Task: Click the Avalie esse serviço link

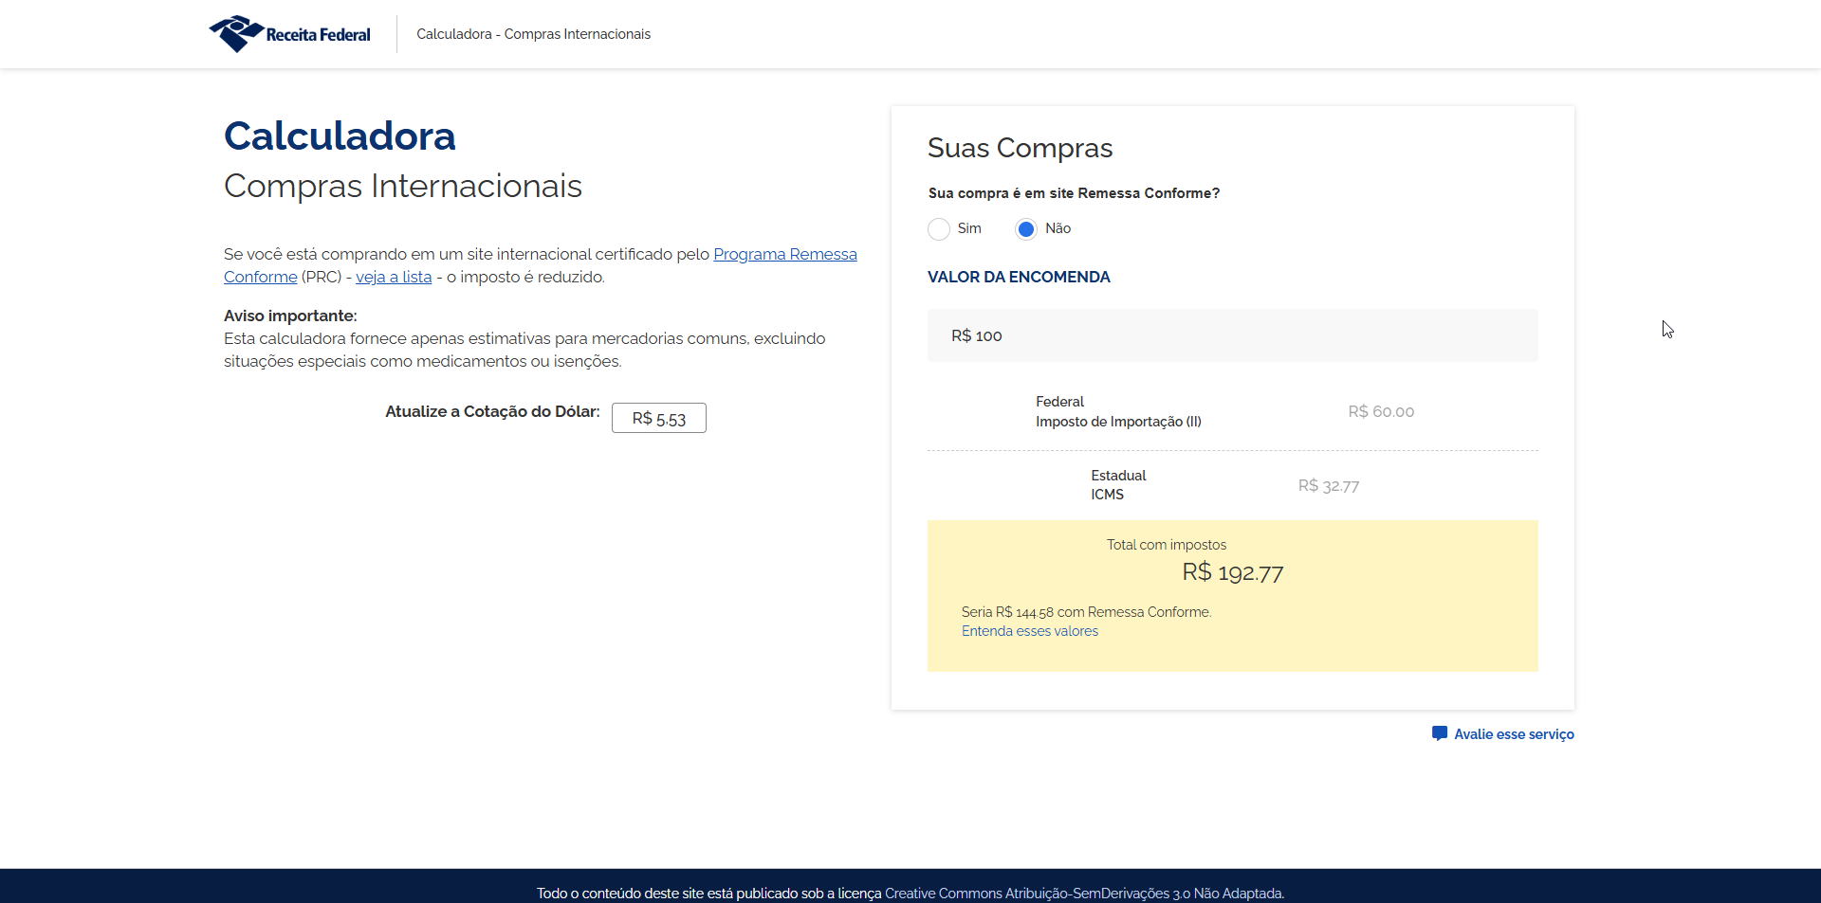Action: [x=1514, y=734]
